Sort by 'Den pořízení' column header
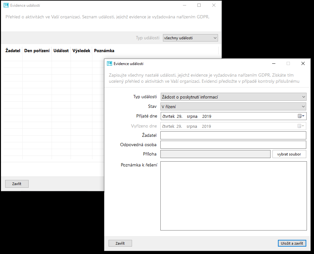This screenshot has height=254, width=314. [37, 51]
